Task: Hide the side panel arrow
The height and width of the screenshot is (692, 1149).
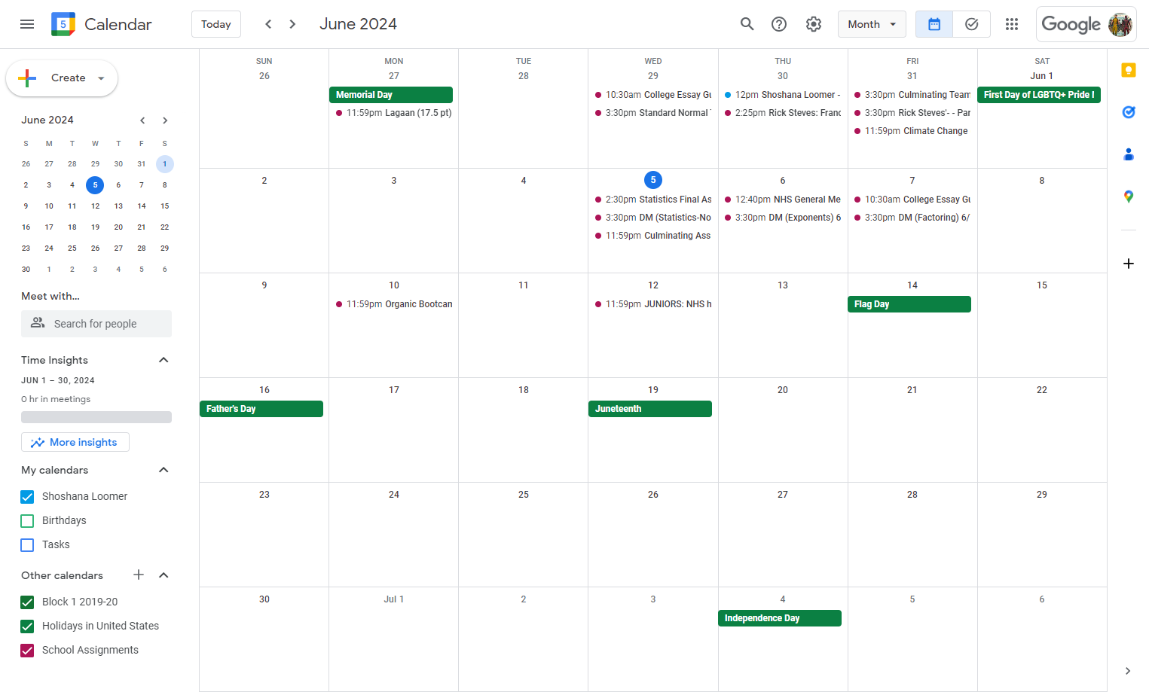Action: click(x=1128, y=671)
